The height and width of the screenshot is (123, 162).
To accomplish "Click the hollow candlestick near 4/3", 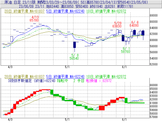I will click(12, 39).
